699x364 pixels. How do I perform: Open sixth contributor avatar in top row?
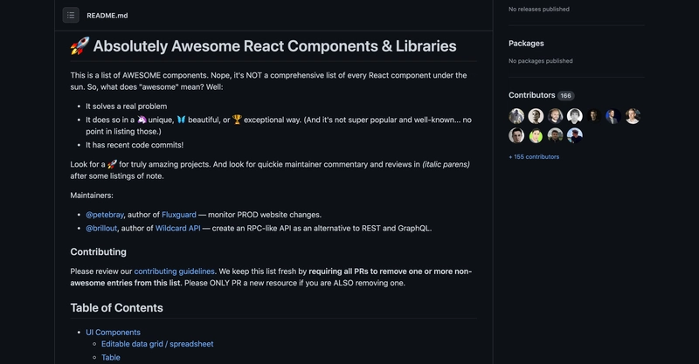pos(613,116)
